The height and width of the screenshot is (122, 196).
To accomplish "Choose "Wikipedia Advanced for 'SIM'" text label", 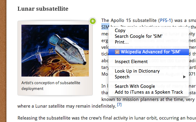I will pyautogui.click(x=150, y=52).
